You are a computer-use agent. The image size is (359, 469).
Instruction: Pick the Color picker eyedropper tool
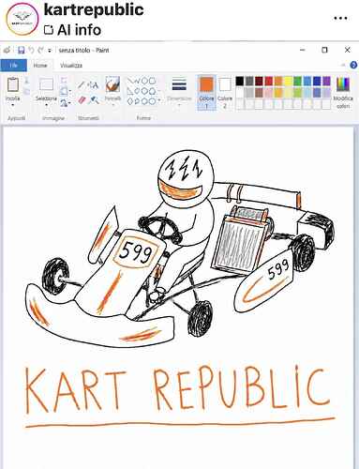coord(94,100)
